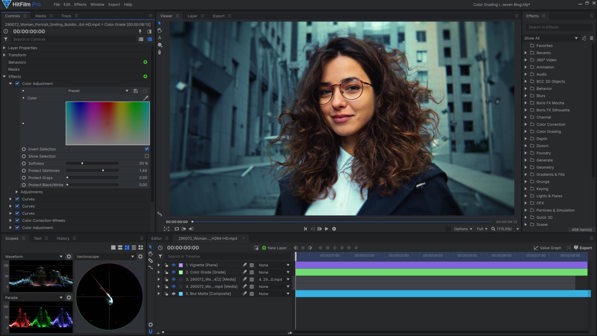Image resolution: width=597 pixels, height=336 pixels.
Task: Click the razor/cut tool in editor
Action: (150, 261)
